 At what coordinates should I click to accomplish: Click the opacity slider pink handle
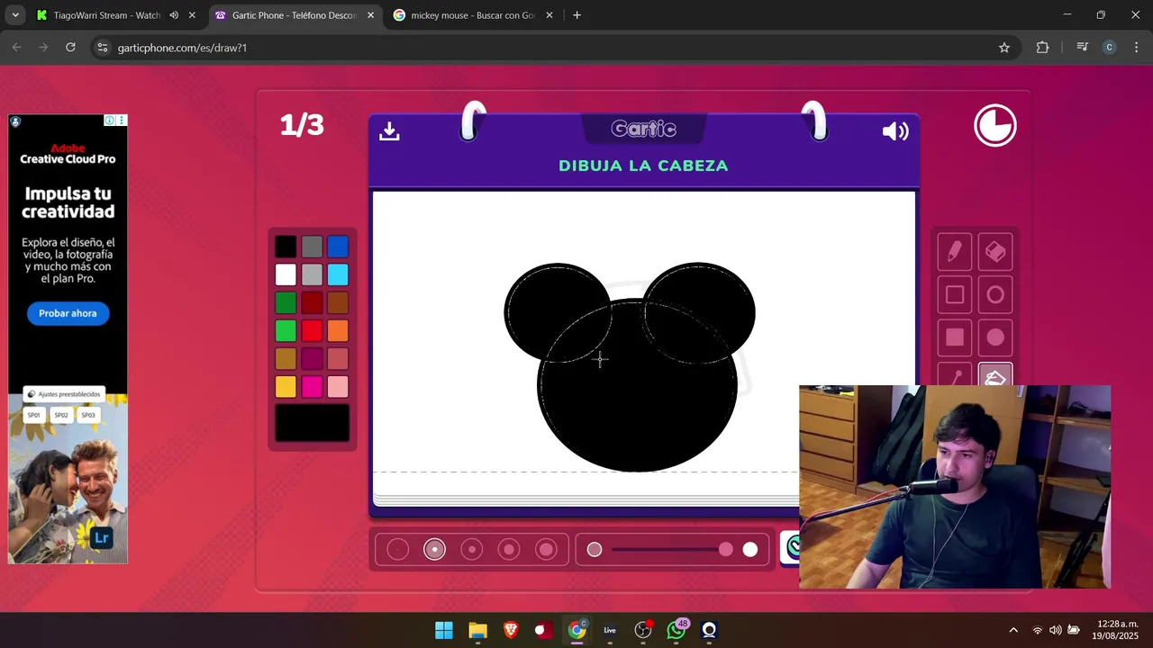[726, 550]
